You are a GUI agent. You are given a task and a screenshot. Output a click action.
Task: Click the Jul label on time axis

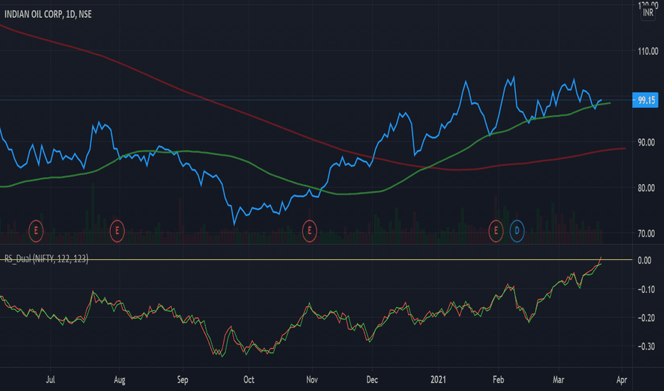[x=51, y=380]
